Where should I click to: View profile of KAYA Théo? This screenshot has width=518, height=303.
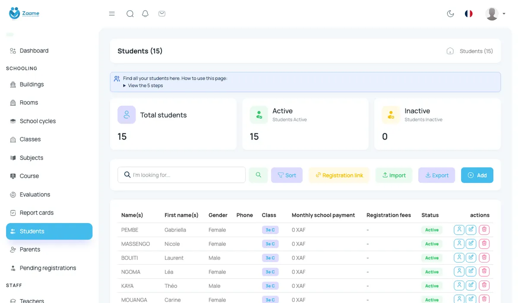459,285
